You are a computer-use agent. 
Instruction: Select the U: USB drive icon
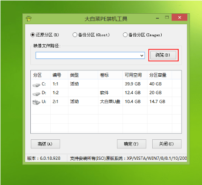[37, 102]
